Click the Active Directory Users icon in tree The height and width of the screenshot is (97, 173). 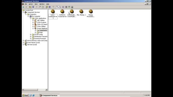tap(26, 40)
